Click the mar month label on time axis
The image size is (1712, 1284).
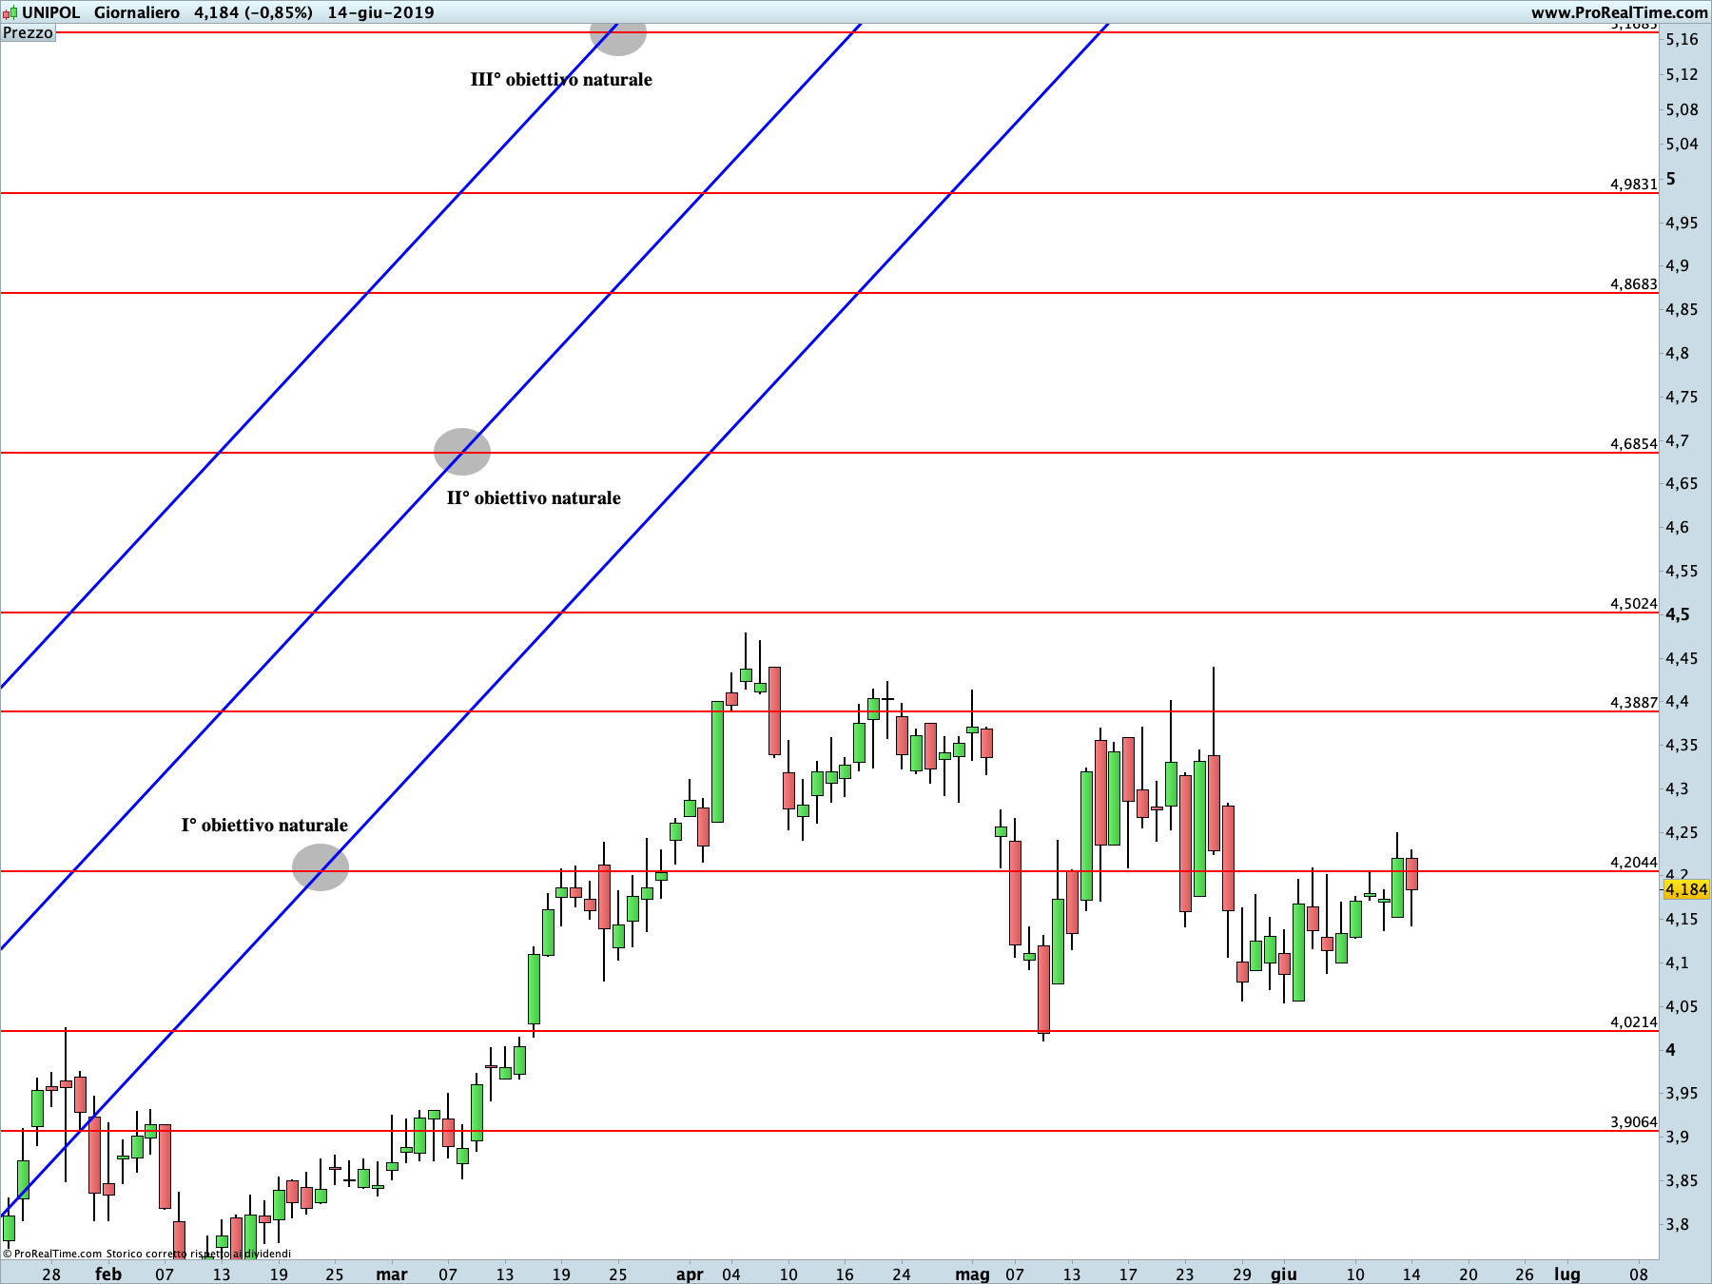(392, 1274)
